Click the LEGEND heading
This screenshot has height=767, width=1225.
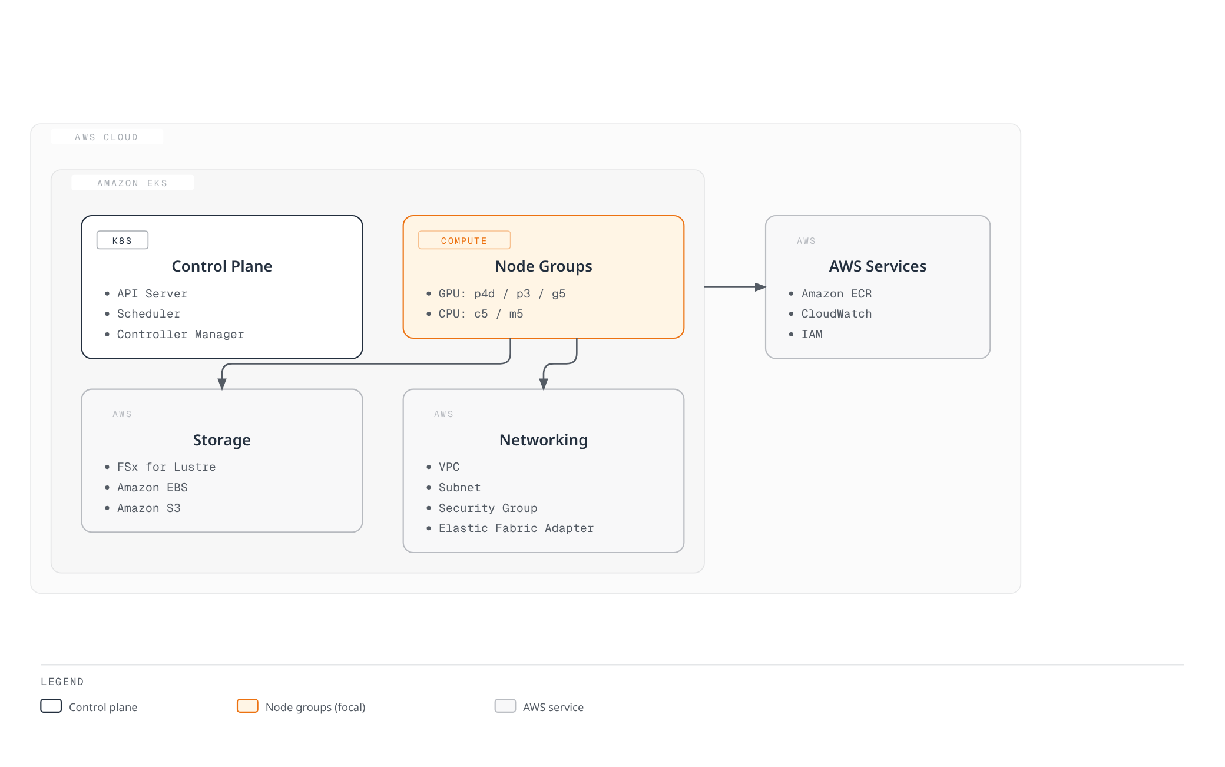62,682
